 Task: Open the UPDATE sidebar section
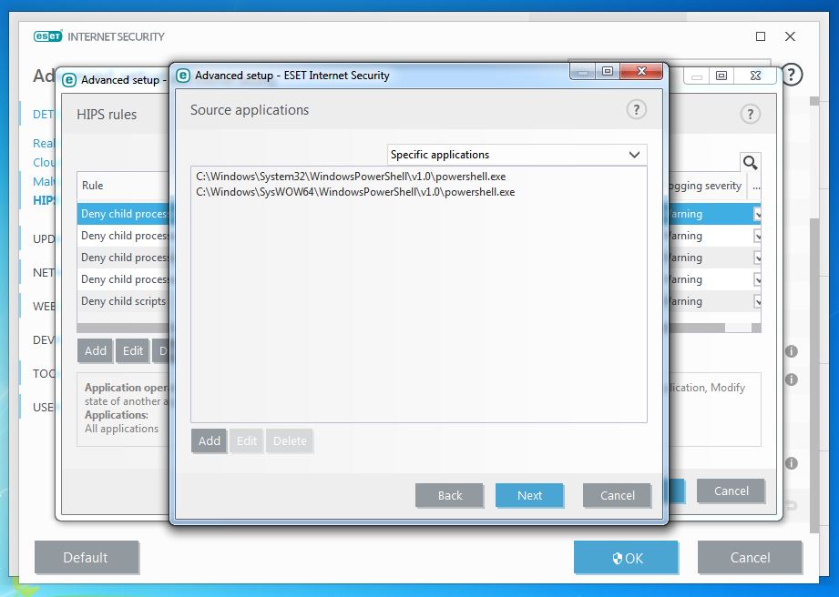coord(44,239)
